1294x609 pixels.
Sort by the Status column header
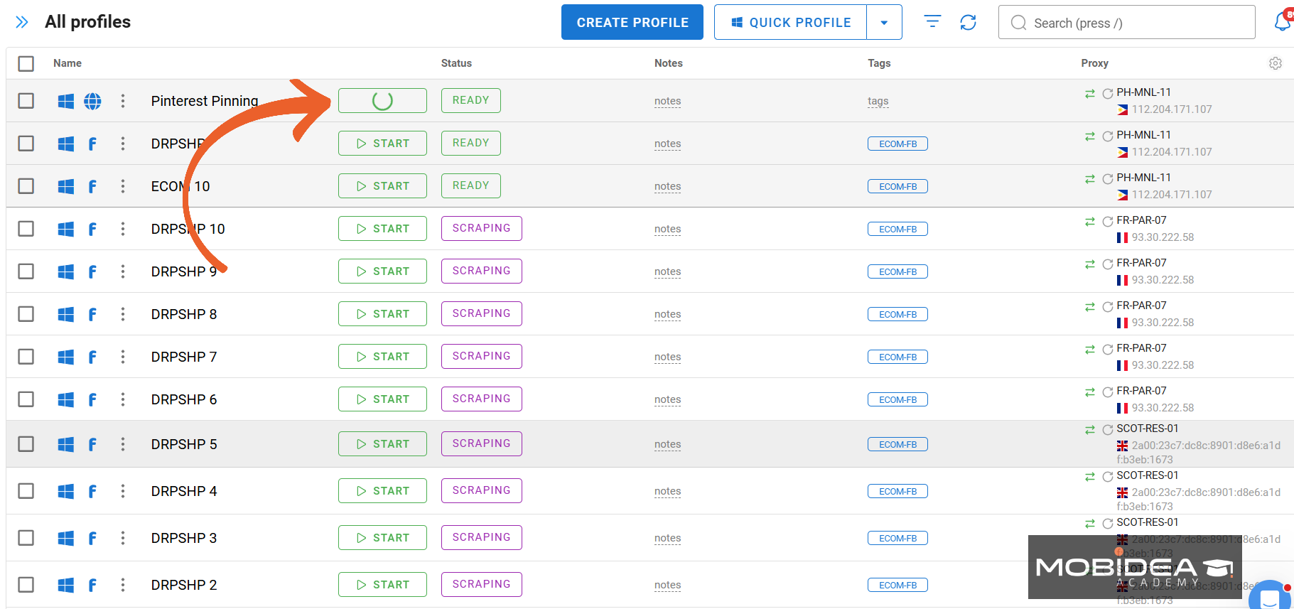[x=456, y=63]
